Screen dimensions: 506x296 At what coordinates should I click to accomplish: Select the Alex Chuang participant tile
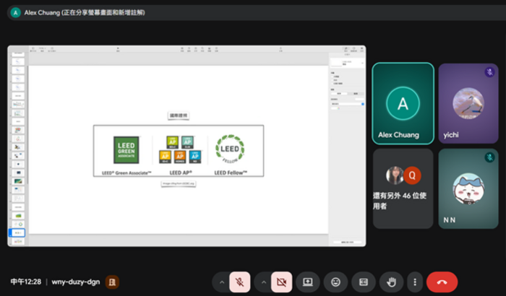(x=403, y=103)
